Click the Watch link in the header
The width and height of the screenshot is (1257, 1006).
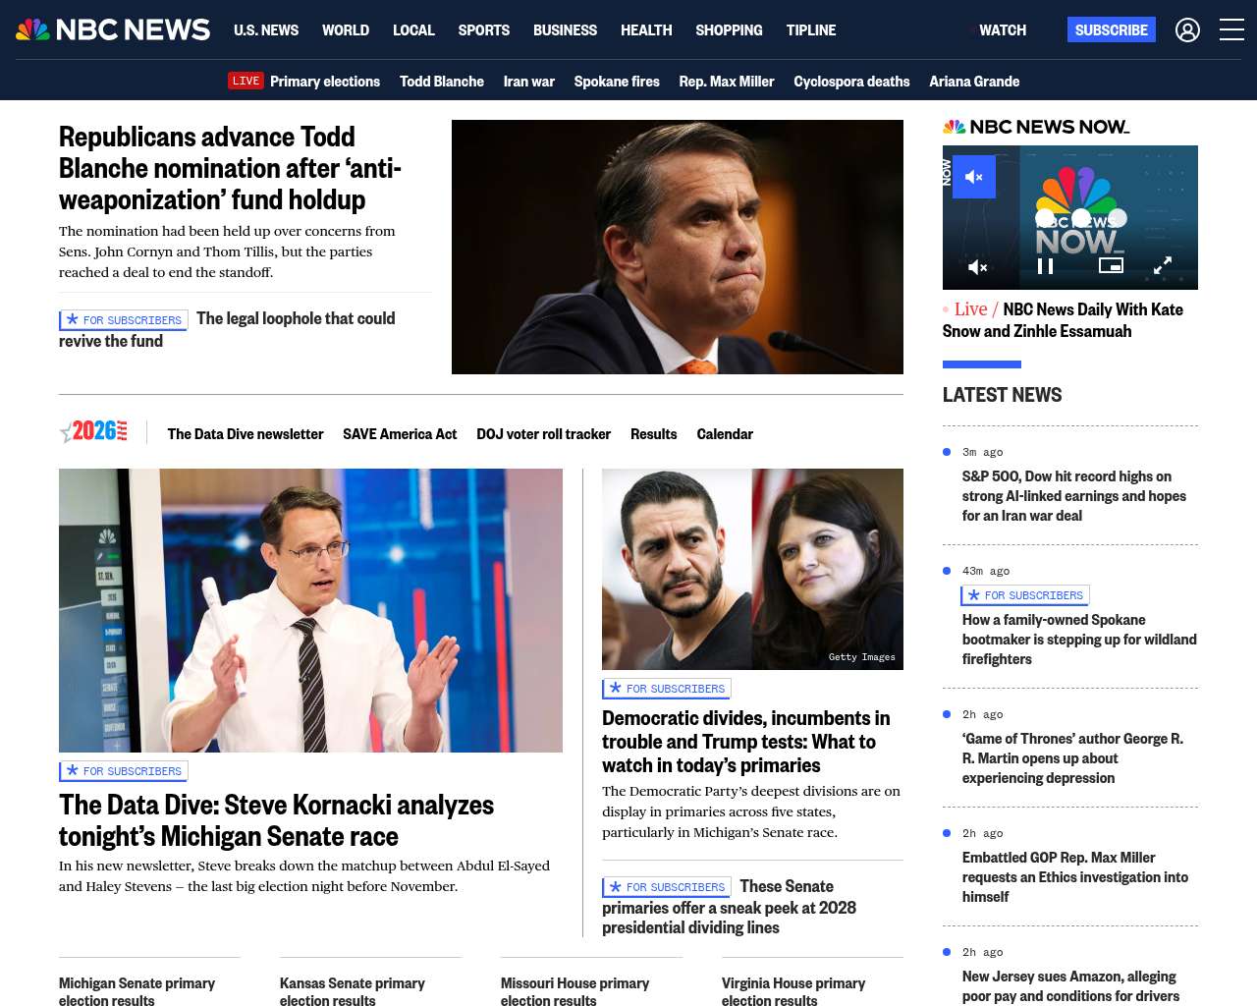[1003, 30]
